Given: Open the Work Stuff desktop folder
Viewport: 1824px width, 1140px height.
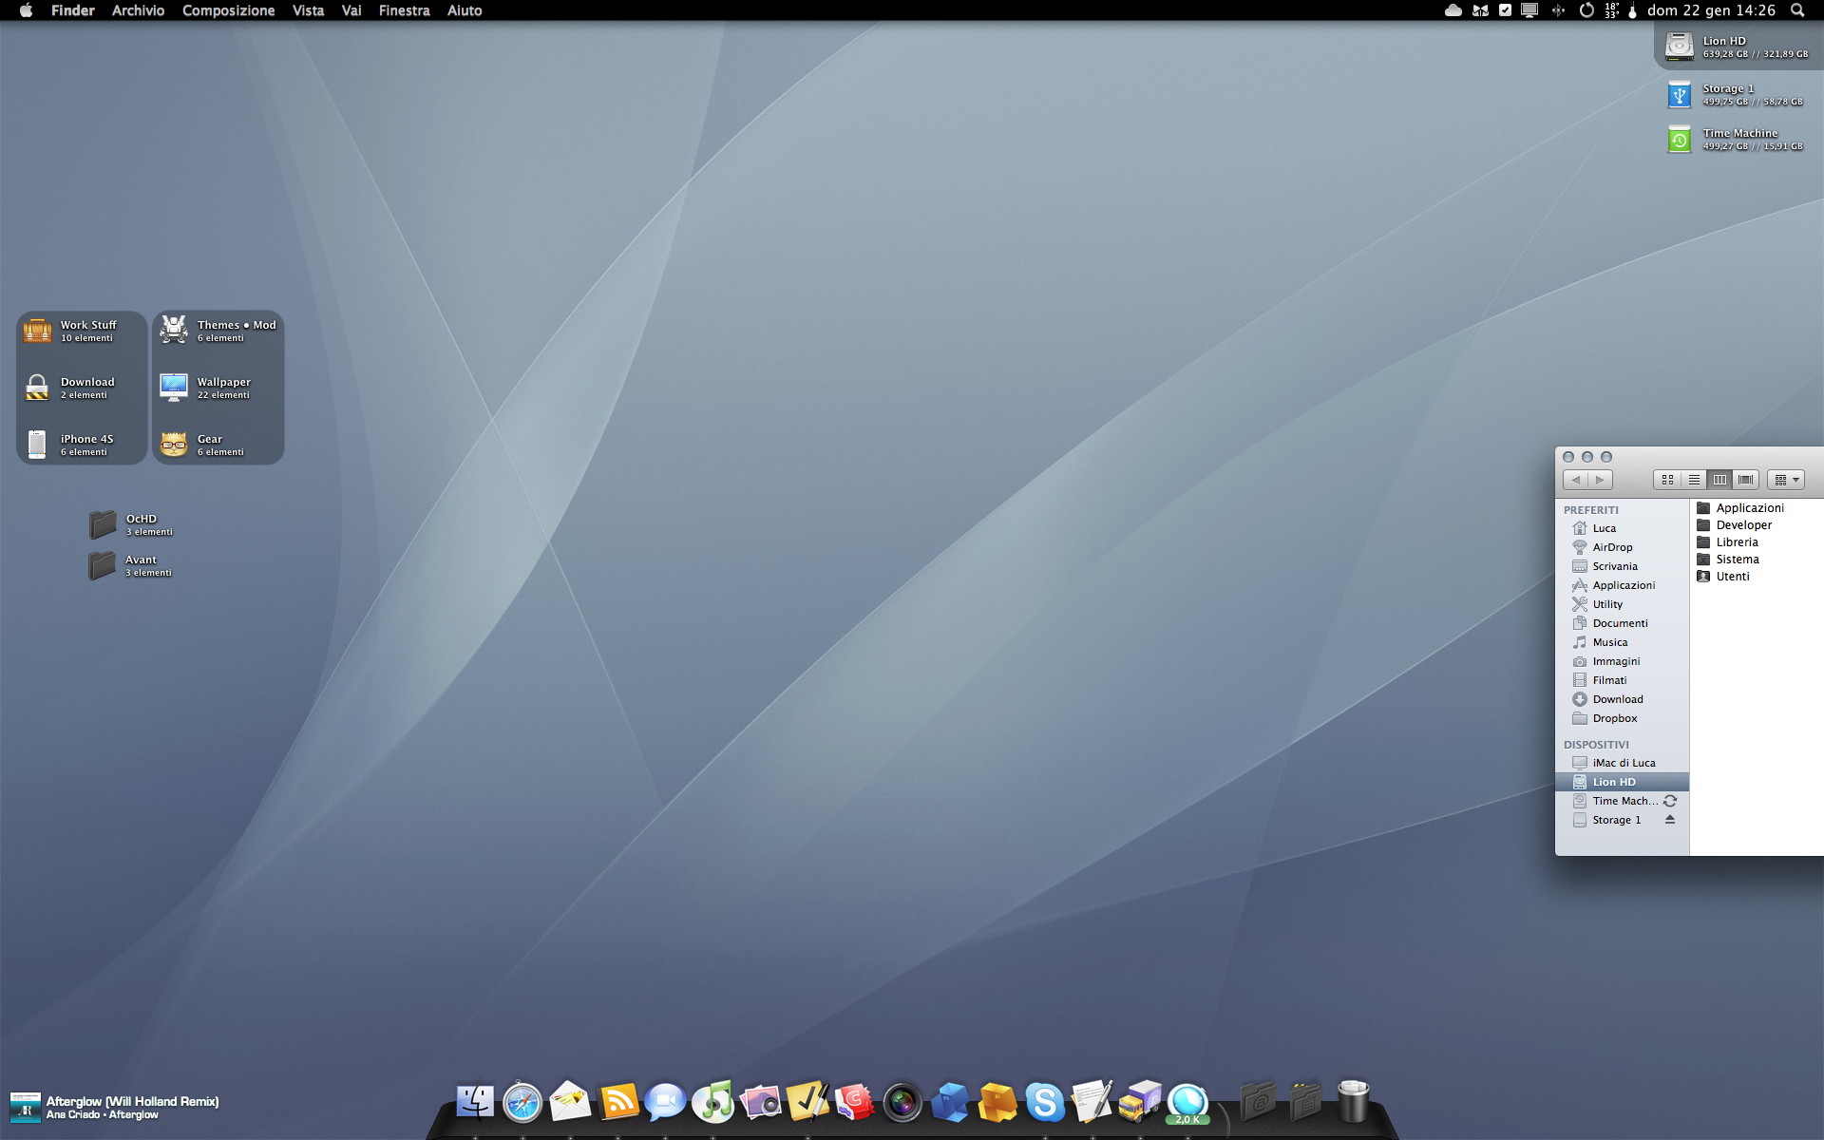Looking at the screenshot, I should pos(71,331).
